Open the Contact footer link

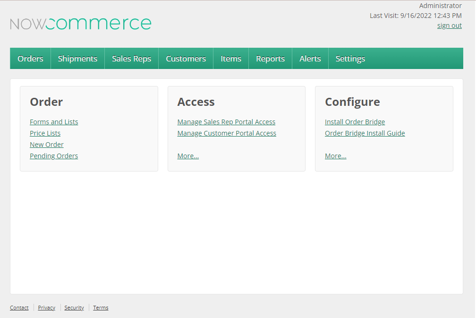(19, 308)
